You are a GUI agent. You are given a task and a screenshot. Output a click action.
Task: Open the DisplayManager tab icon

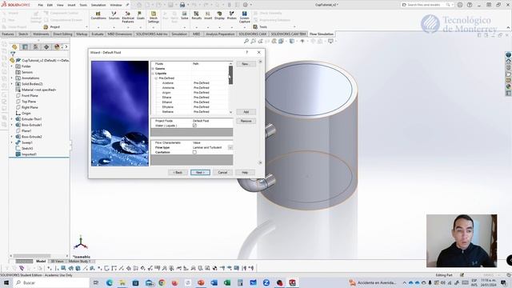click(57, 47)
